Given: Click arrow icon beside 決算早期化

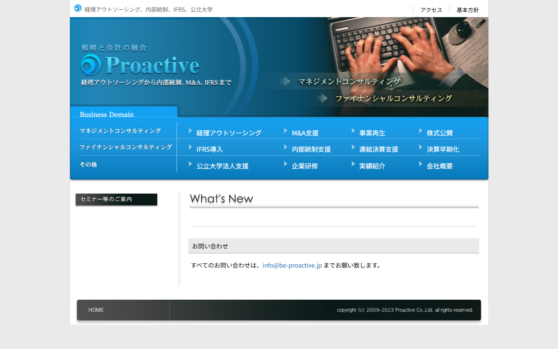Looking at the screenshot, I should (420, 147).
